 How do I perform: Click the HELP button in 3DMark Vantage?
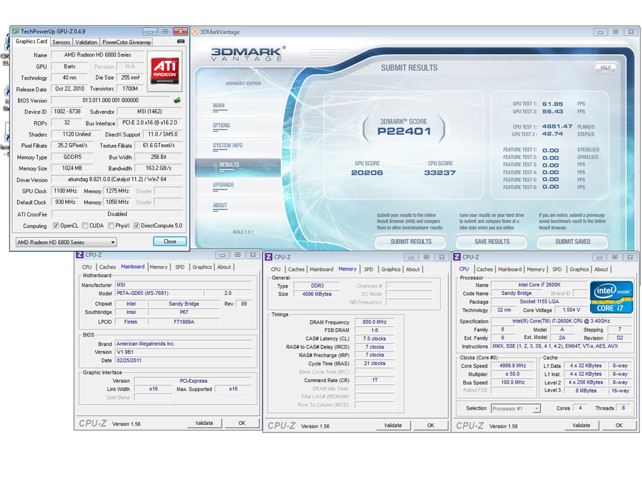tap(606, 68)
